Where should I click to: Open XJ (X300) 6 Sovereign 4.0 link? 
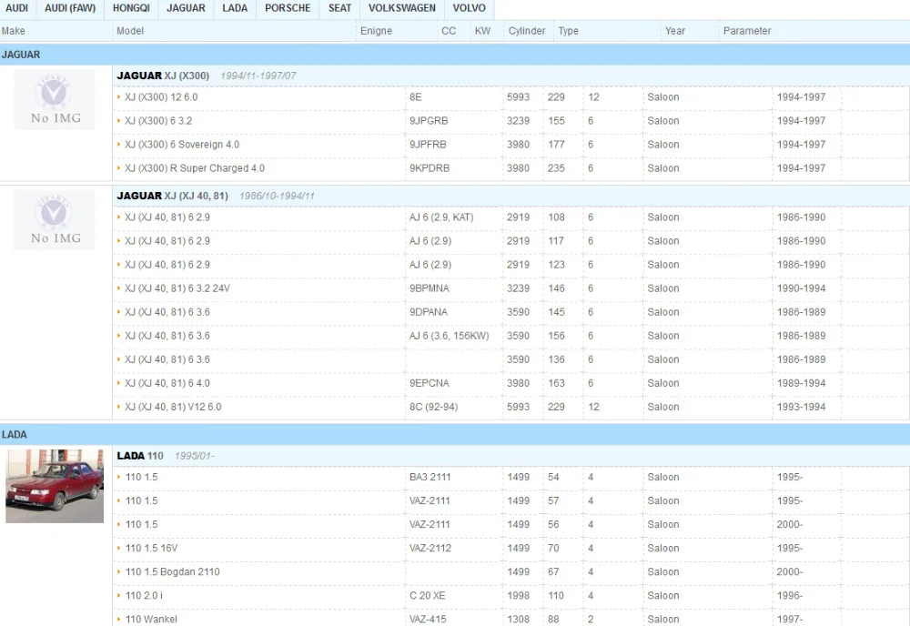click(x=182, y=145)
